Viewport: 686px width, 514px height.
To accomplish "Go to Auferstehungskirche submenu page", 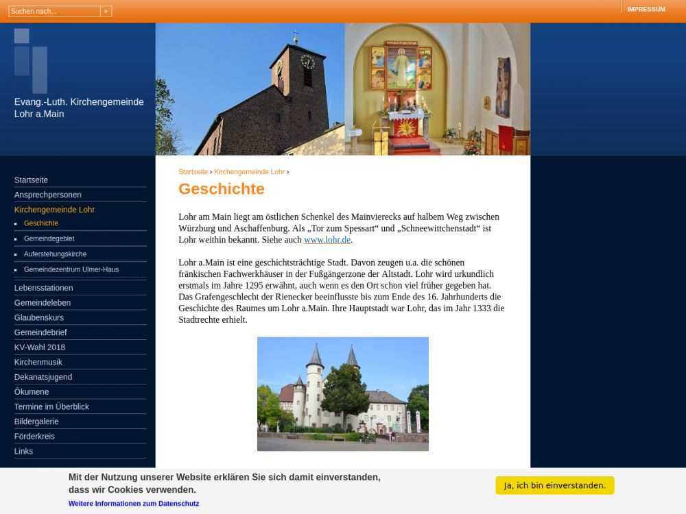I will pyautogui.click(x=55, y=254).
